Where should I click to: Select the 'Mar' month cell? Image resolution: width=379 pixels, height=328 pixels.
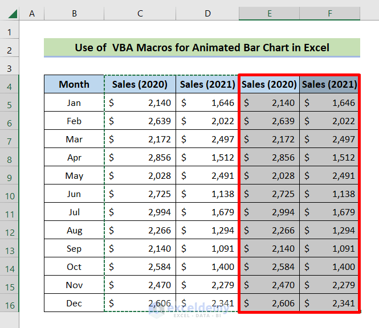click(74, 139)
